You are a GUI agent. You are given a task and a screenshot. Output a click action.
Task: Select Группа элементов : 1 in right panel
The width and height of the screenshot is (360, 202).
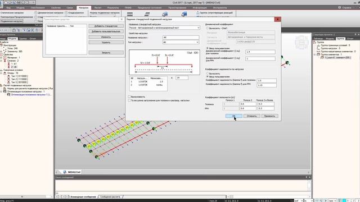coord(331,54)
